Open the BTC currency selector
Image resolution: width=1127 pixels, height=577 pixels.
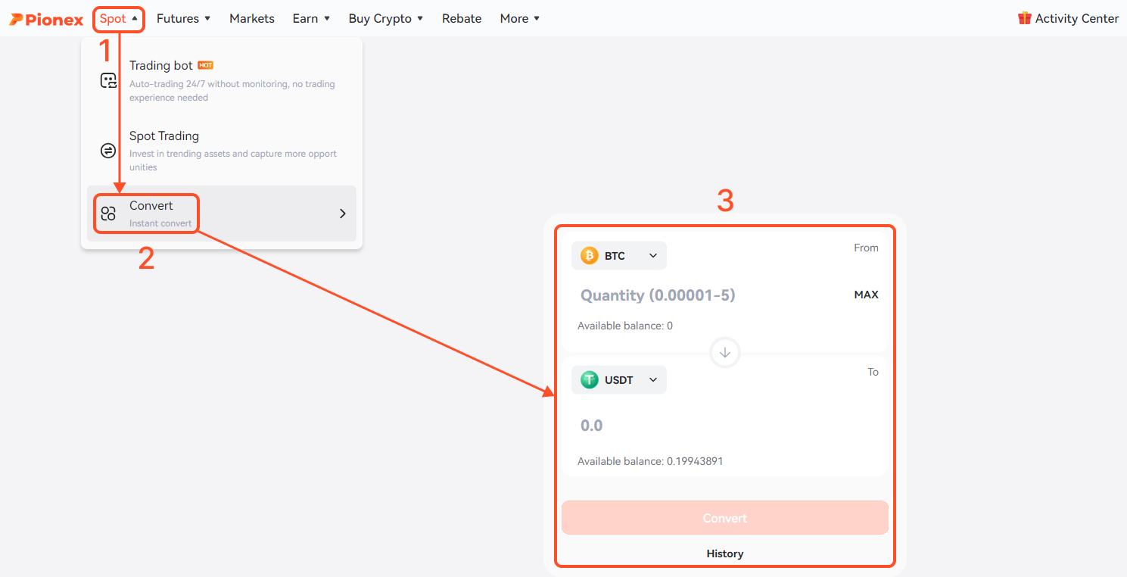point(619,256)
